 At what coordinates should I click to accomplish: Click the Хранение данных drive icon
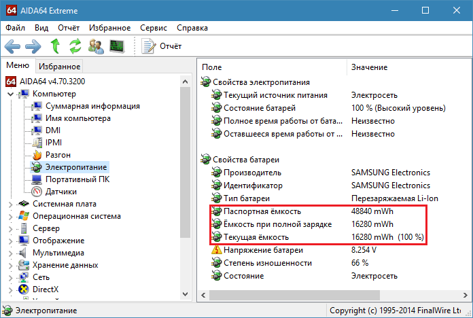[24, 265]
